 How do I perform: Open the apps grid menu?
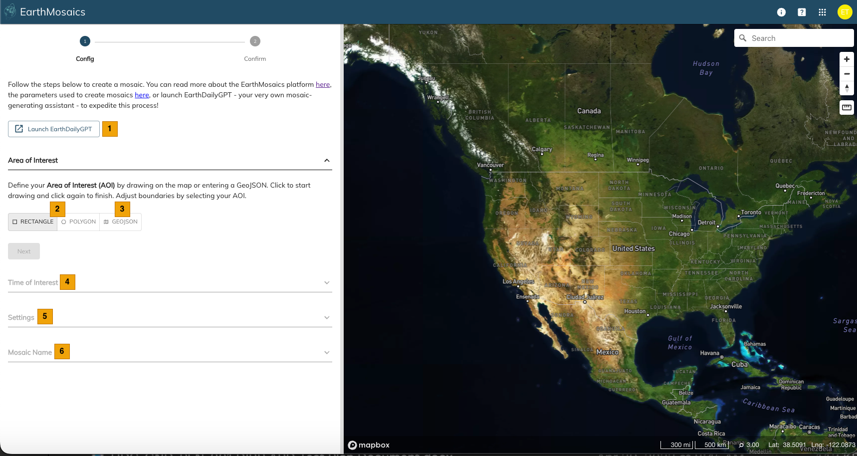click(822, 12)
